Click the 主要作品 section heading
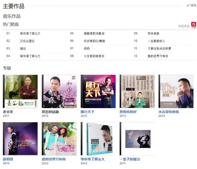 14,6
